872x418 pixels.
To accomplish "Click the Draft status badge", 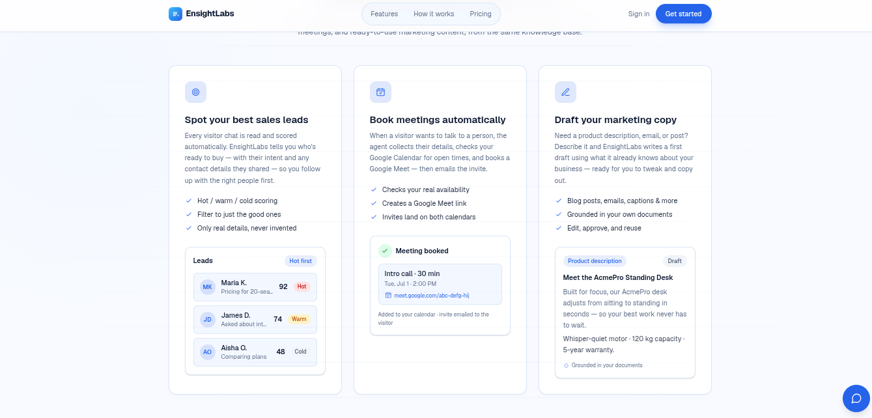I will pos(675,261).
